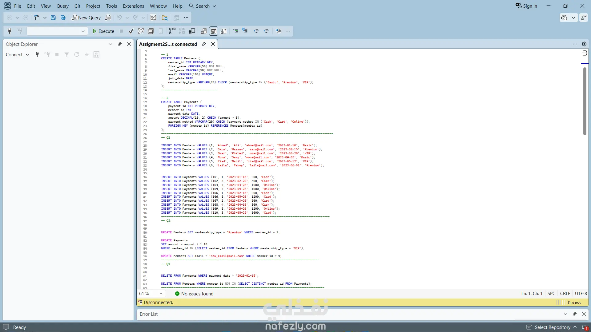Toggle Results to Text
Screen dimensions: 591x332
click(x=204, y=31)
